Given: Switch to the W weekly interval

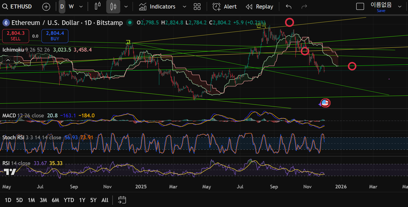Looking at the screenshot, I should pos(71,7).
